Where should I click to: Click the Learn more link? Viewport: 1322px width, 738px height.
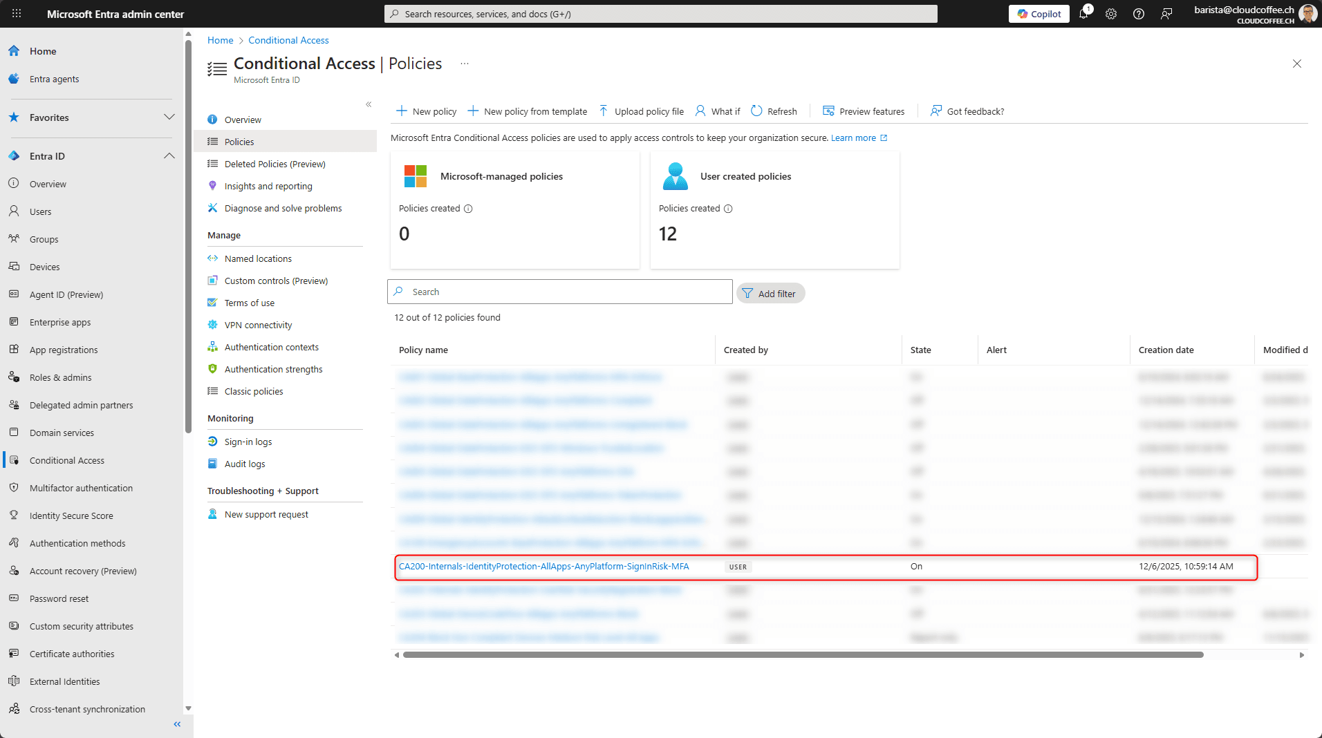coord(853,138)
